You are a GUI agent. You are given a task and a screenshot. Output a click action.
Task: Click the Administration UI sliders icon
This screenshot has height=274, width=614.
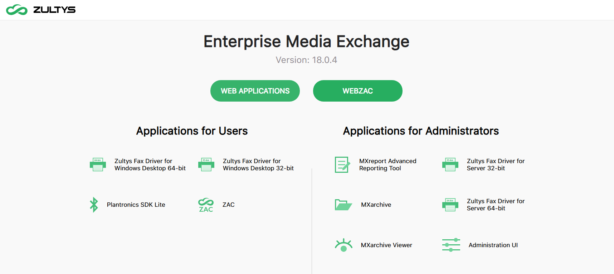[x=451, y=245]
